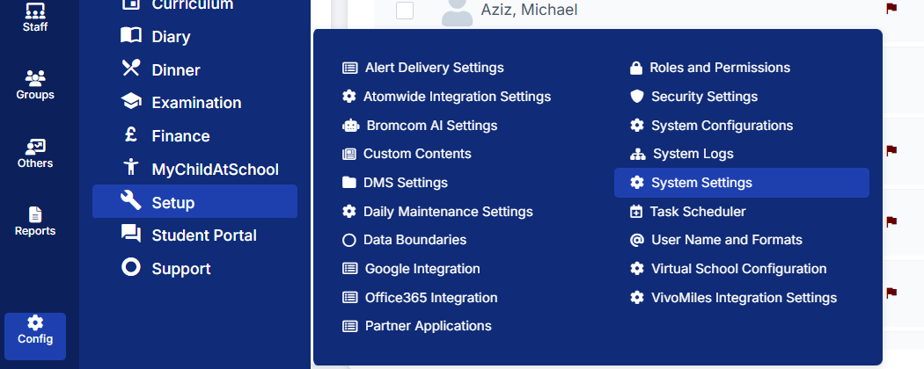Tick the checkbox beside Aziz, Michael
The height and width of the screenshot is (369, 924).
click(405, 11)
